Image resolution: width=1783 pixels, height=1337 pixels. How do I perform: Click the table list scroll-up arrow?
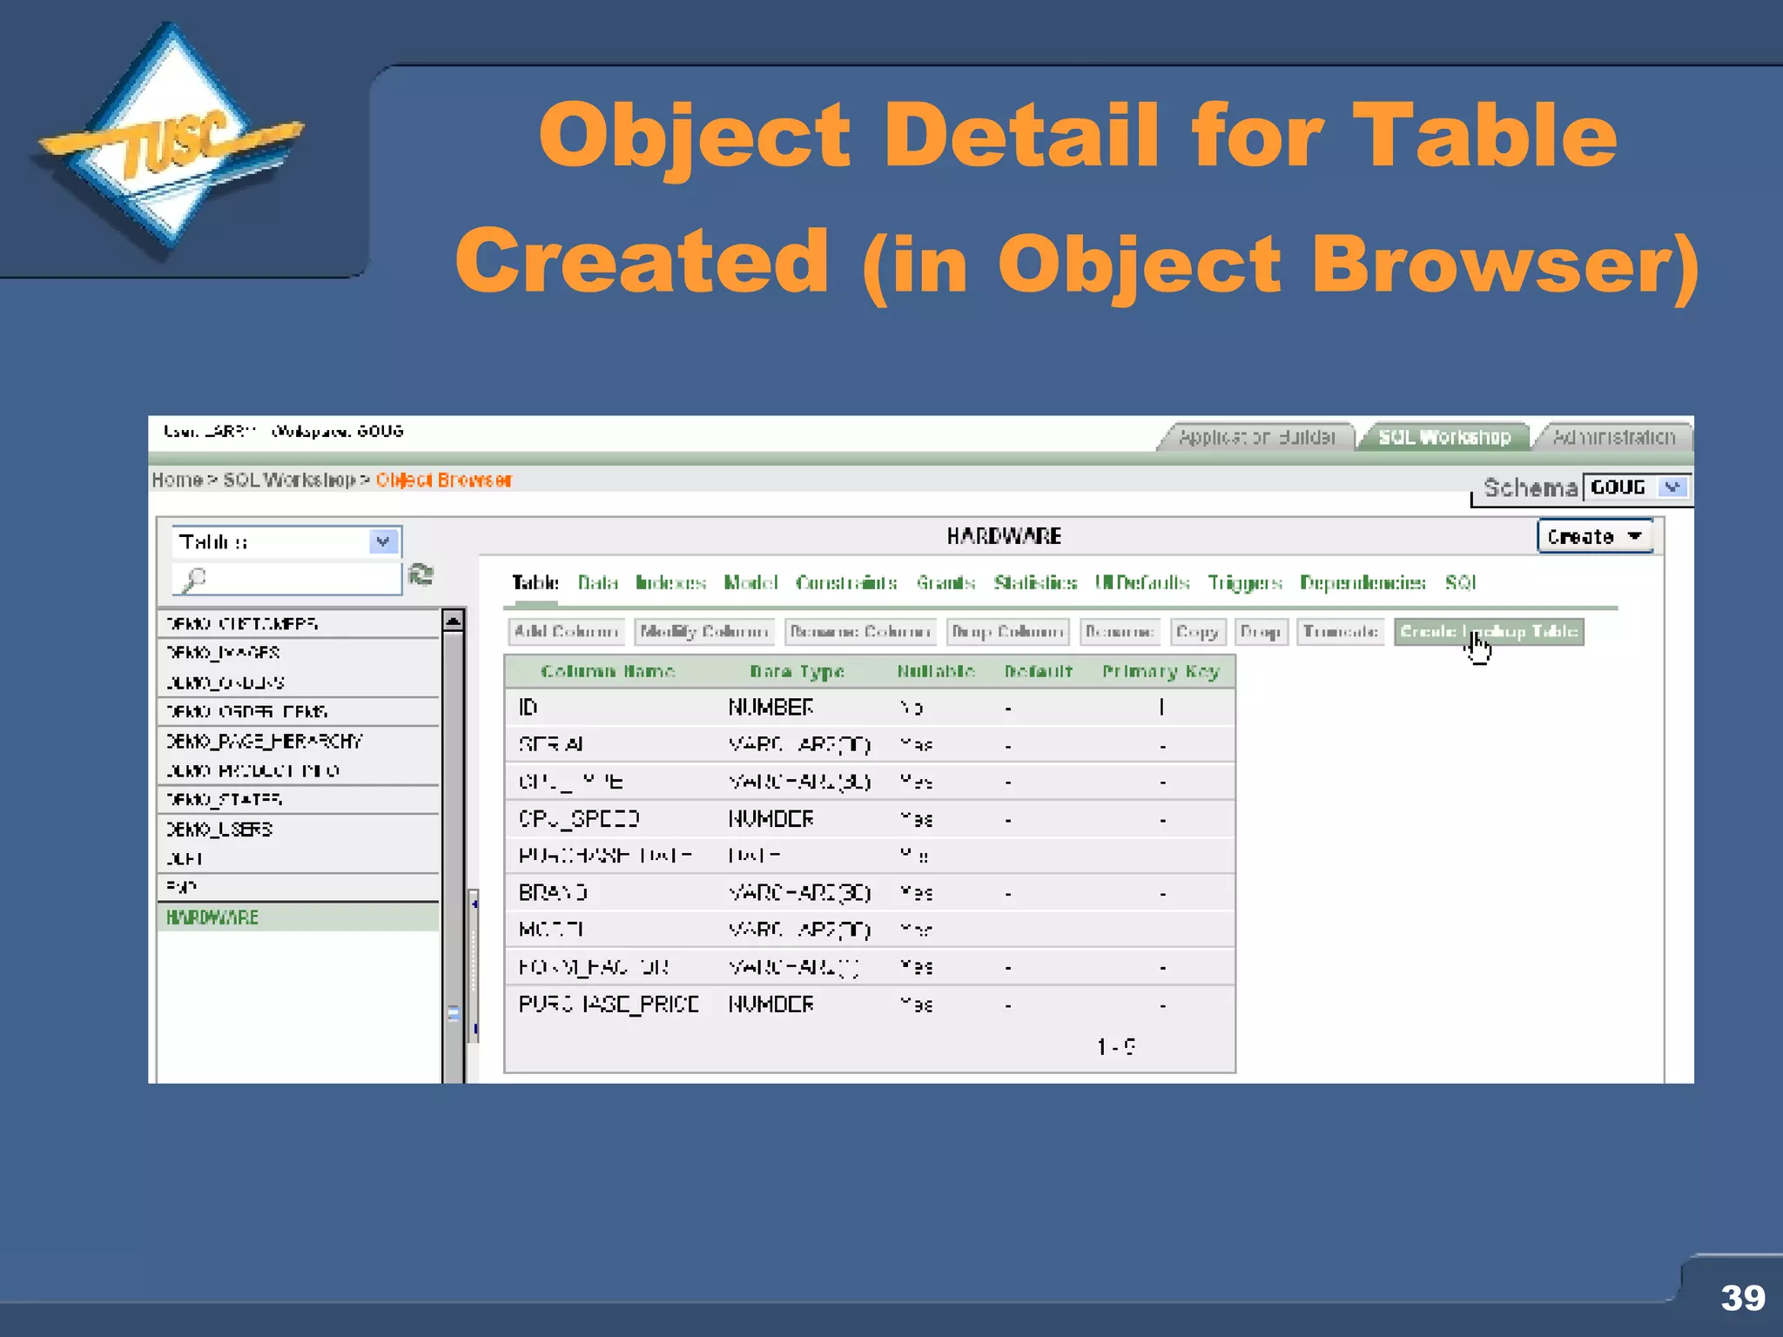[x=453, y=621]
